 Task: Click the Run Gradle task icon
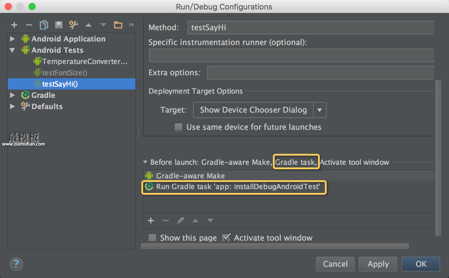(x=149, y=186)
